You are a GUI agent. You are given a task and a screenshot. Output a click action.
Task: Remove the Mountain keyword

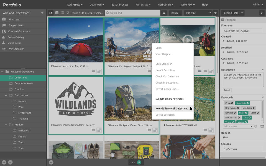coord(247,103)
